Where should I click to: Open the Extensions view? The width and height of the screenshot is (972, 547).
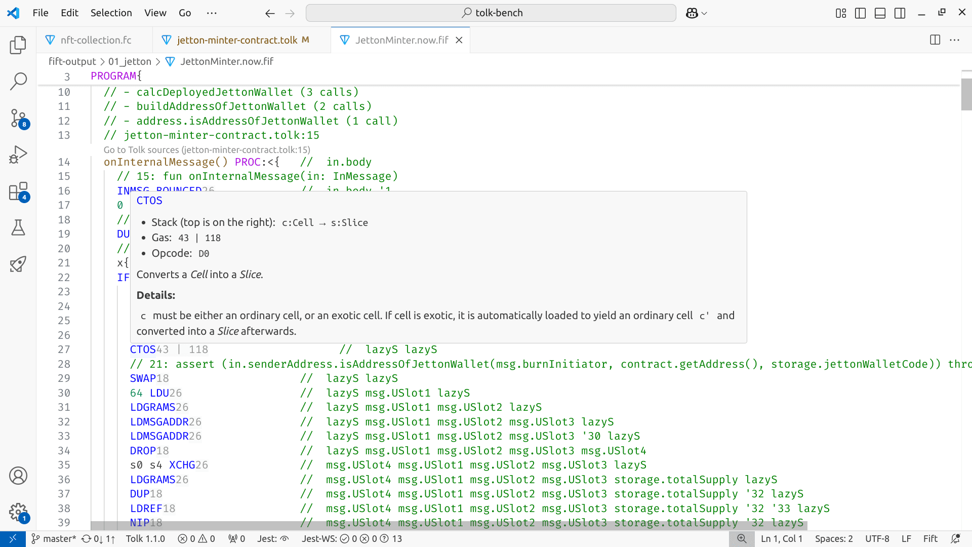point(18,191)
